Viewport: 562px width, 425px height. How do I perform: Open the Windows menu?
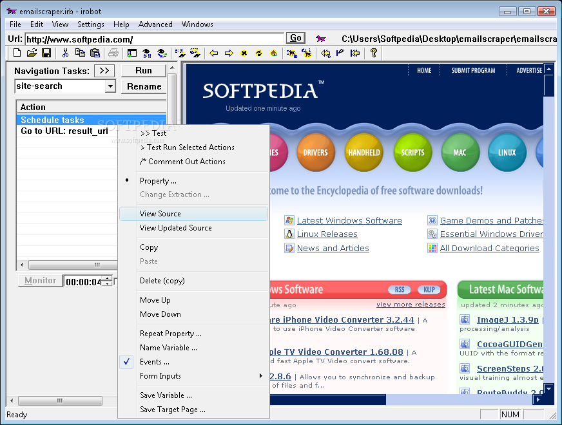tap(197, 24)
